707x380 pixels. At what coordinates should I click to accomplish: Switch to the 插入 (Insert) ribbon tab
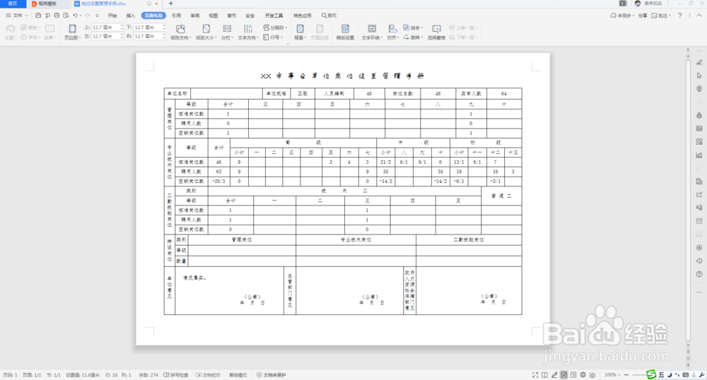[x=130, y=16]
